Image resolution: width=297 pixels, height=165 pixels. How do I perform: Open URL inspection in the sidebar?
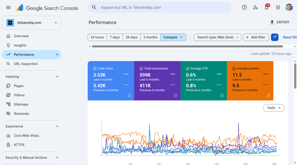[x=31, y=64]
